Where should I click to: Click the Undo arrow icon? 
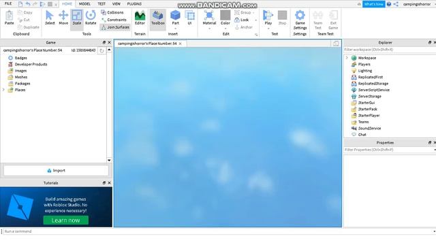(x=28, y=4)
